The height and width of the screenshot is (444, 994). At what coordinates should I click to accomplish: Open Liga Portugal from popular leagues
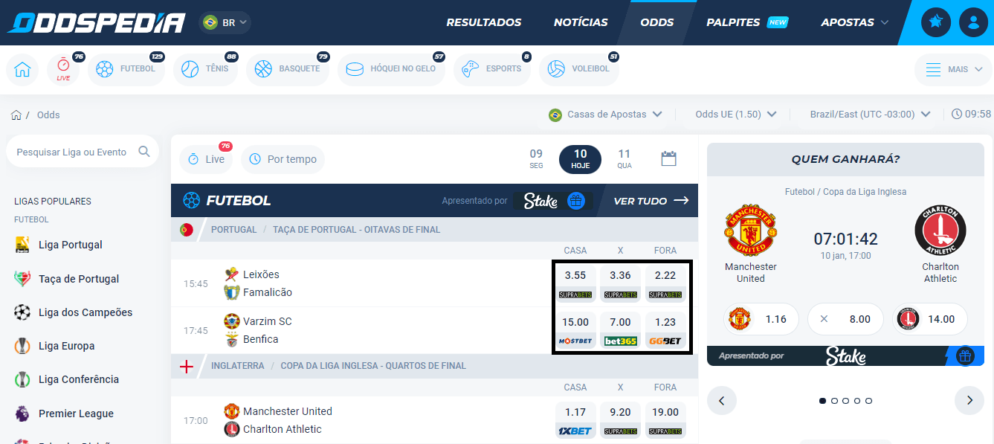[70, 245]
